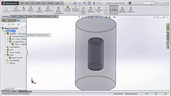Screen dimensions: 171x96
Task: Switch to the Evaluate tab
Action: pos(29,17)
